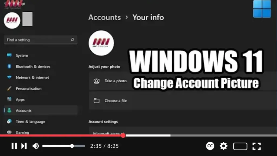Adjust the volume slider
The height and width of the screenshot is (156, 277).
pos(72,146)
